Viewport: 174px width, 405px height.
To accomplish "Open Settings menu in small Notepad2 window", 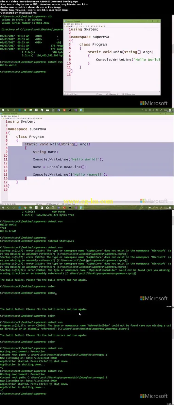I will click(x=77, y=24).
